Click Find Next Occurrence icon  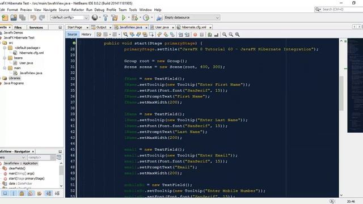click(x=138, y=35)
